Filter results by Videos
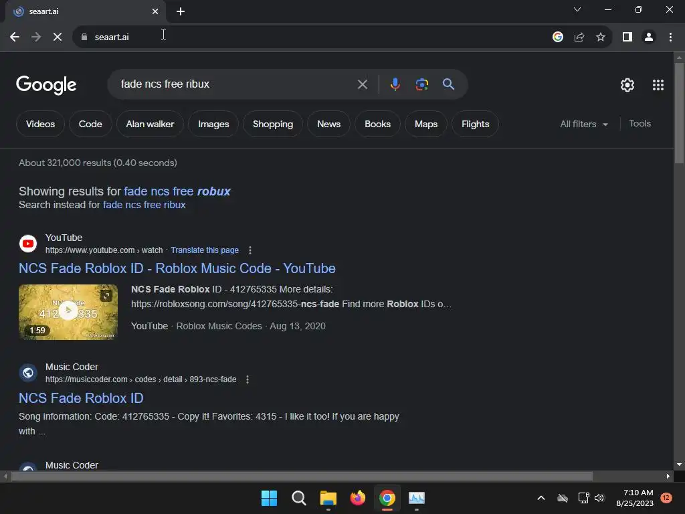Screen dimensions: 685x514 pos(40,124)
